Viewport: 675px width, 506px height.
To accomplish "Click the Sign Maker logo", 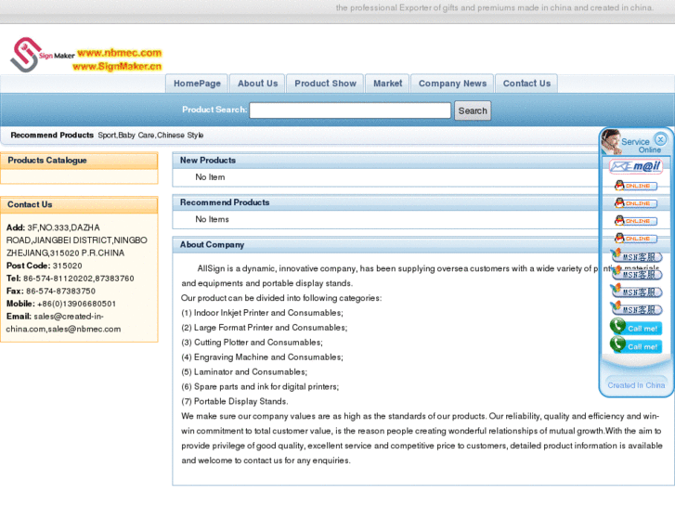I will tap(42, 55).
